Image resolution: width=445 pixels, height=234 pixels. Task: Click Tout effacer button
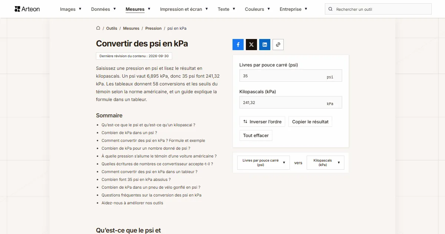[x=256, y=136]
